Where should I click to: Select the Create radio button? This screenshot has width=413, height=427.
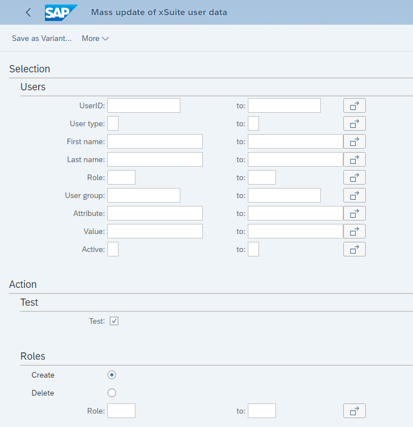tap(112, 375)
